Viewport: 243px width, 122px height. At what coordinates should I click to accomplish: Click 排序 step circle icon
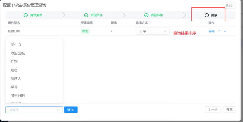(x=207, y=15)
